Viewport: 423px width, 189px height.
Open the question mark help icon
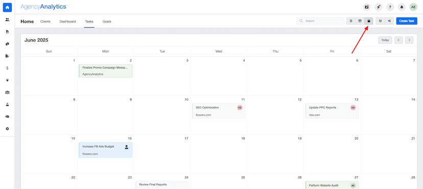point(390,7)
